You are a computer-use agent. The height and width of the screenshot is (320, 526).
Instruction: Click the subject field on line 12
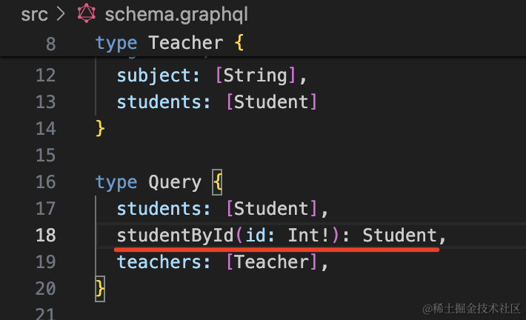click(153, 75)
